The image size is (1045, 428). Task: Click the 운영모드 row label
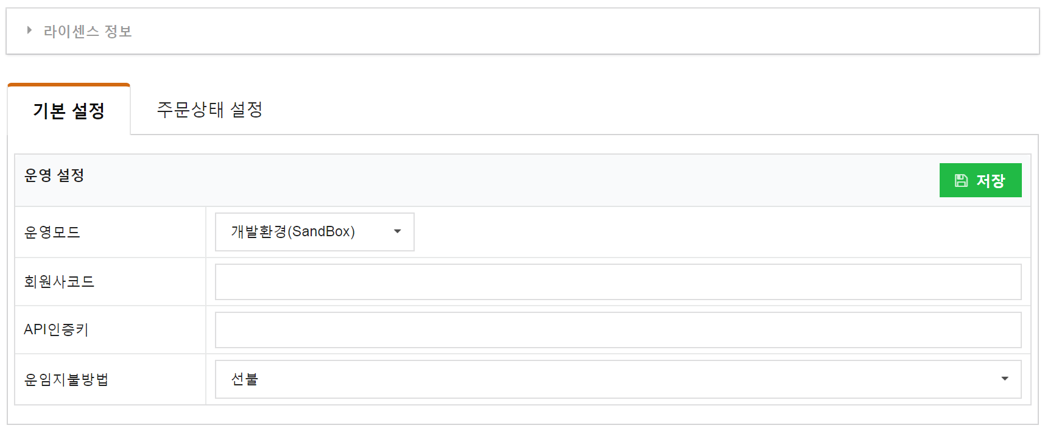pyautogui.click(x=52, y=232)
